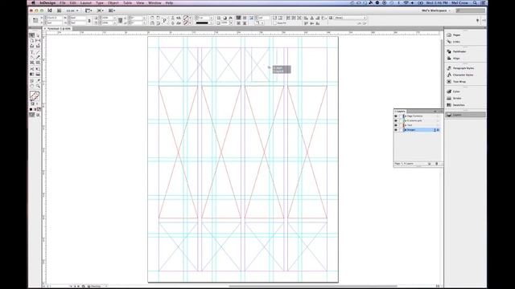515x289 pixels.
Task: Open the Window menu
Action: (154, 2)
